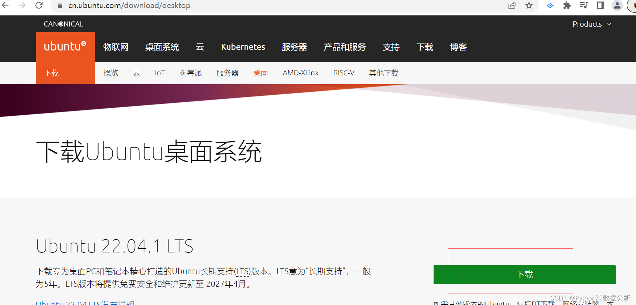Image resolution: width=636 pixels, height=305 pixels.
Task: Click the green 下载 download button
Action: pos(524,274)
